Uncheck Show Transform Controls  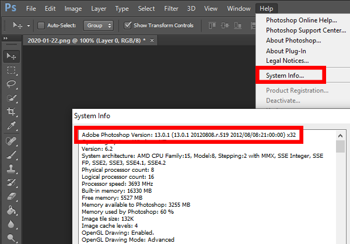pos(127,25)
